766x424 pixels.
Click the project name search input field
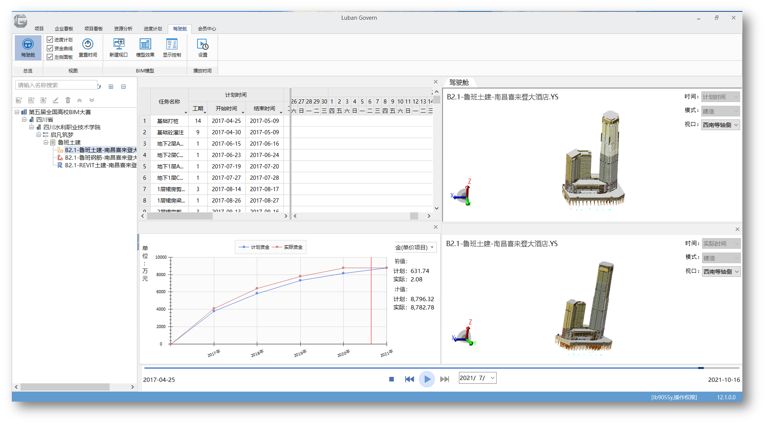56,85
